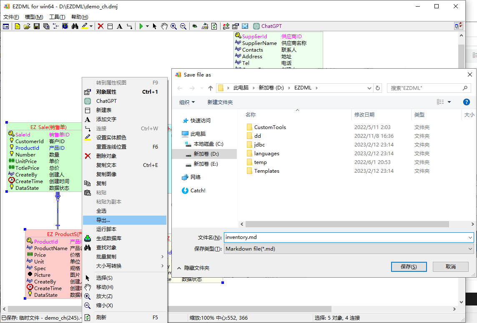
Task: Choose 生成数据库 in the context menu
Action: [x=125, y=239]
